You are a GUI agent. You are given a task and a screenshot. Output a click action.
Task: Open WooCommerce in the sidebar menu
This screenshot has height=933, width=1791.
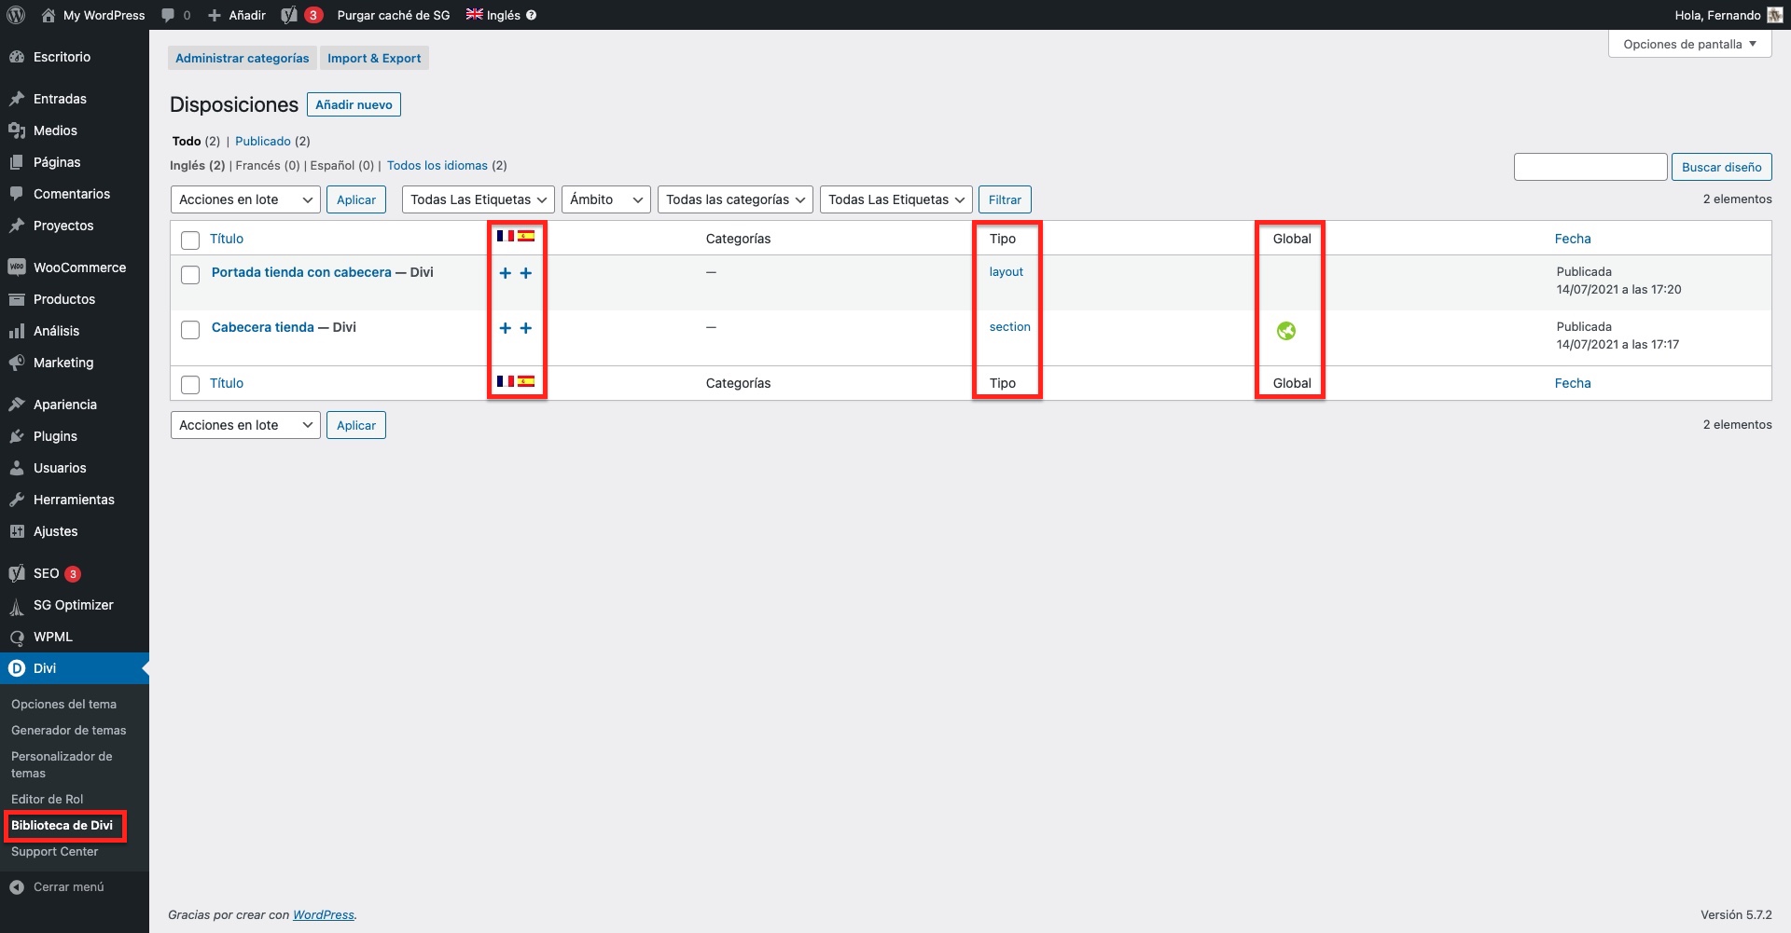[x=79, y=268]
